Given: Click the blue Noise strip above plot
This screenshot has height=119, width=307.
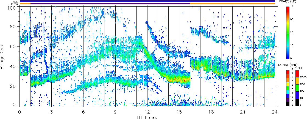Looking at the screenshot, I should coord(147,1).
